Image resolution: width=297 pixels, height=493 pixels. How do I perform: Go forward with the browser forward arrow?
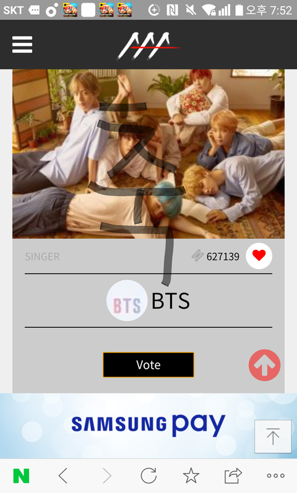coord(106,476)
